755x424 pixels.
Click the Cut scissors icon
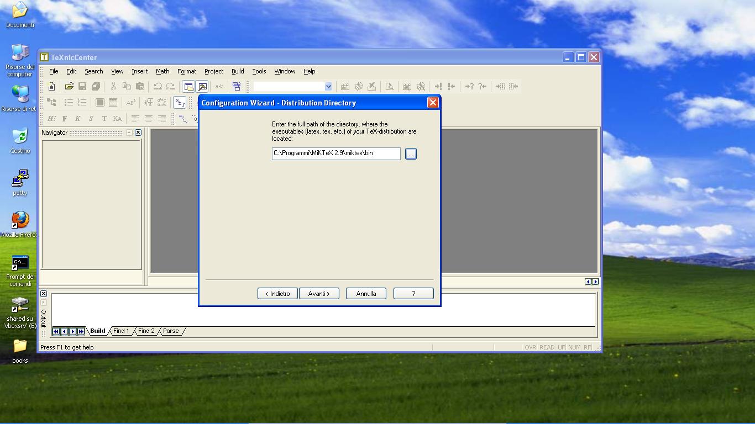point(113,86)
